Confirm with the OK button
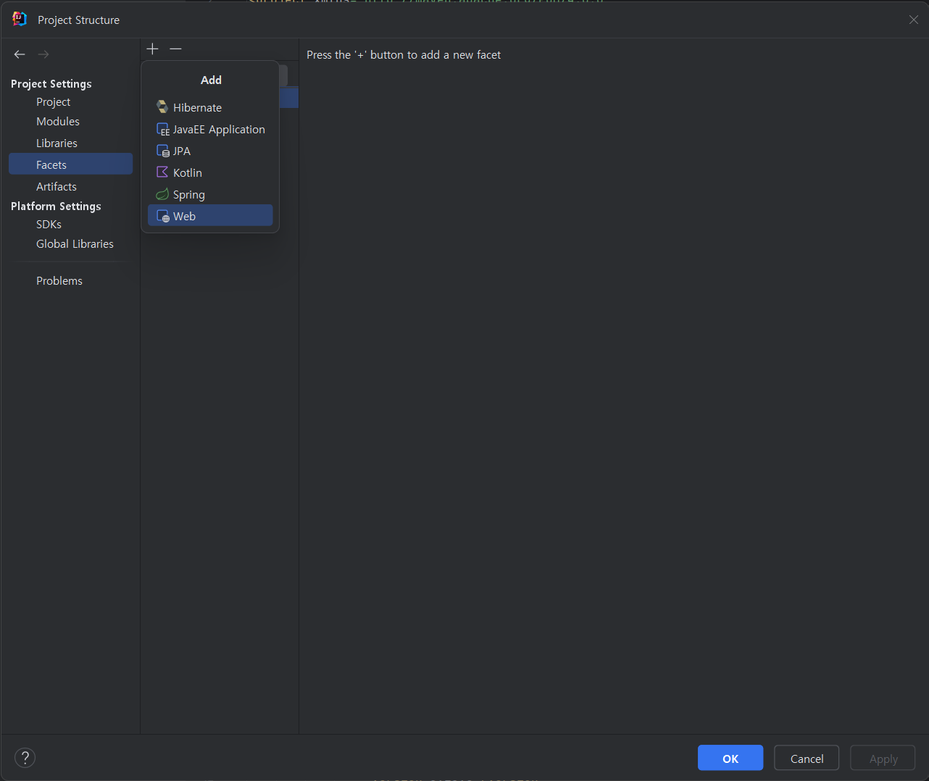 tap(730, 758)
